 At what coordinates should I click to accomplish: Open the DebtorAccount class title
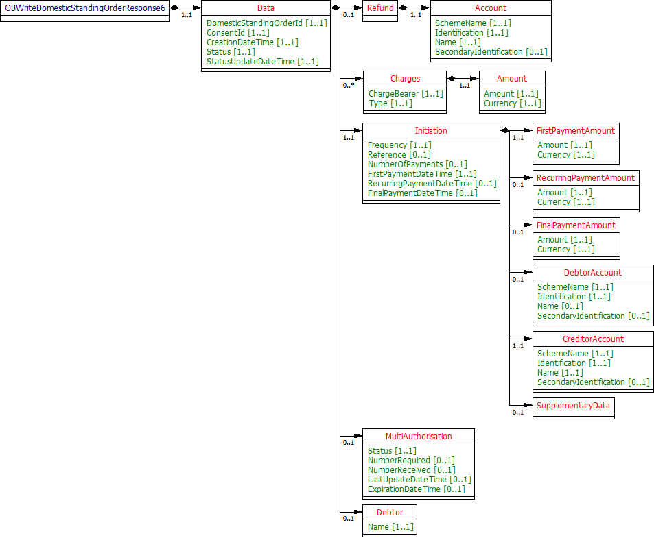coord(593,272)
